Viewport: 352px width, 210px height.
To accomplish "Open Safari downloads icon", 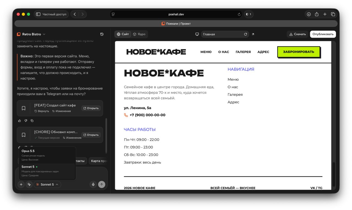I will [309, 14].
